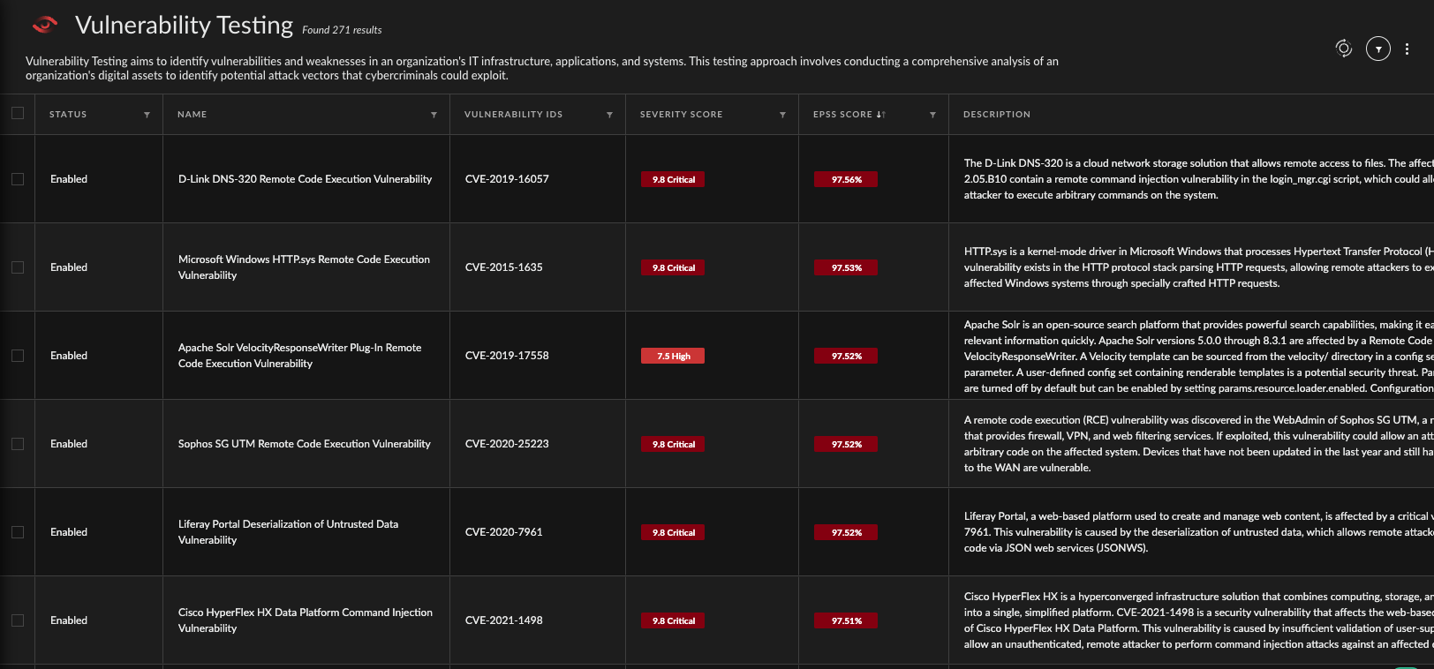Click the Sophos WebAdmin RCE description
Screen dimensions: 1434x669
pos(1198,444)
